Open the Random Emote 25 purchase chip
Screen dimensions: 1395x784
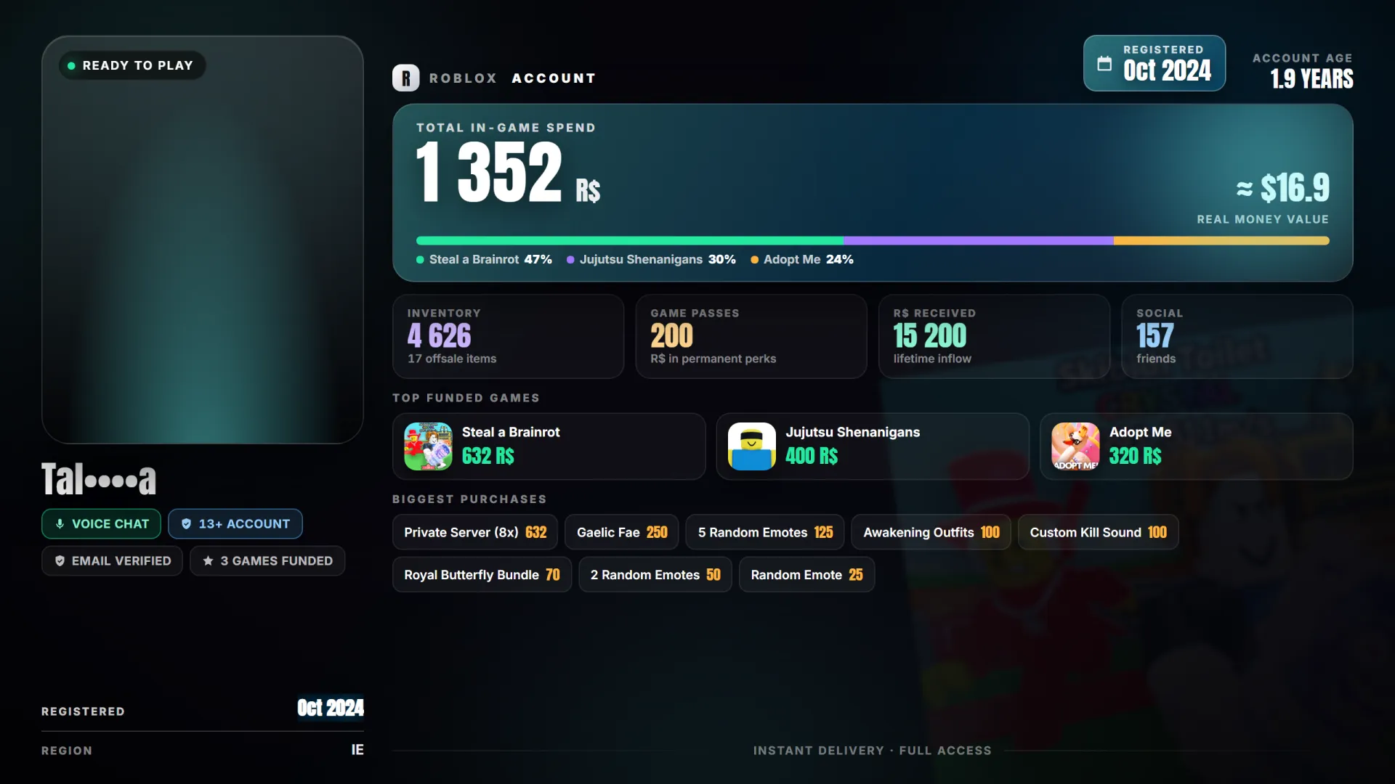click(806, 575)
